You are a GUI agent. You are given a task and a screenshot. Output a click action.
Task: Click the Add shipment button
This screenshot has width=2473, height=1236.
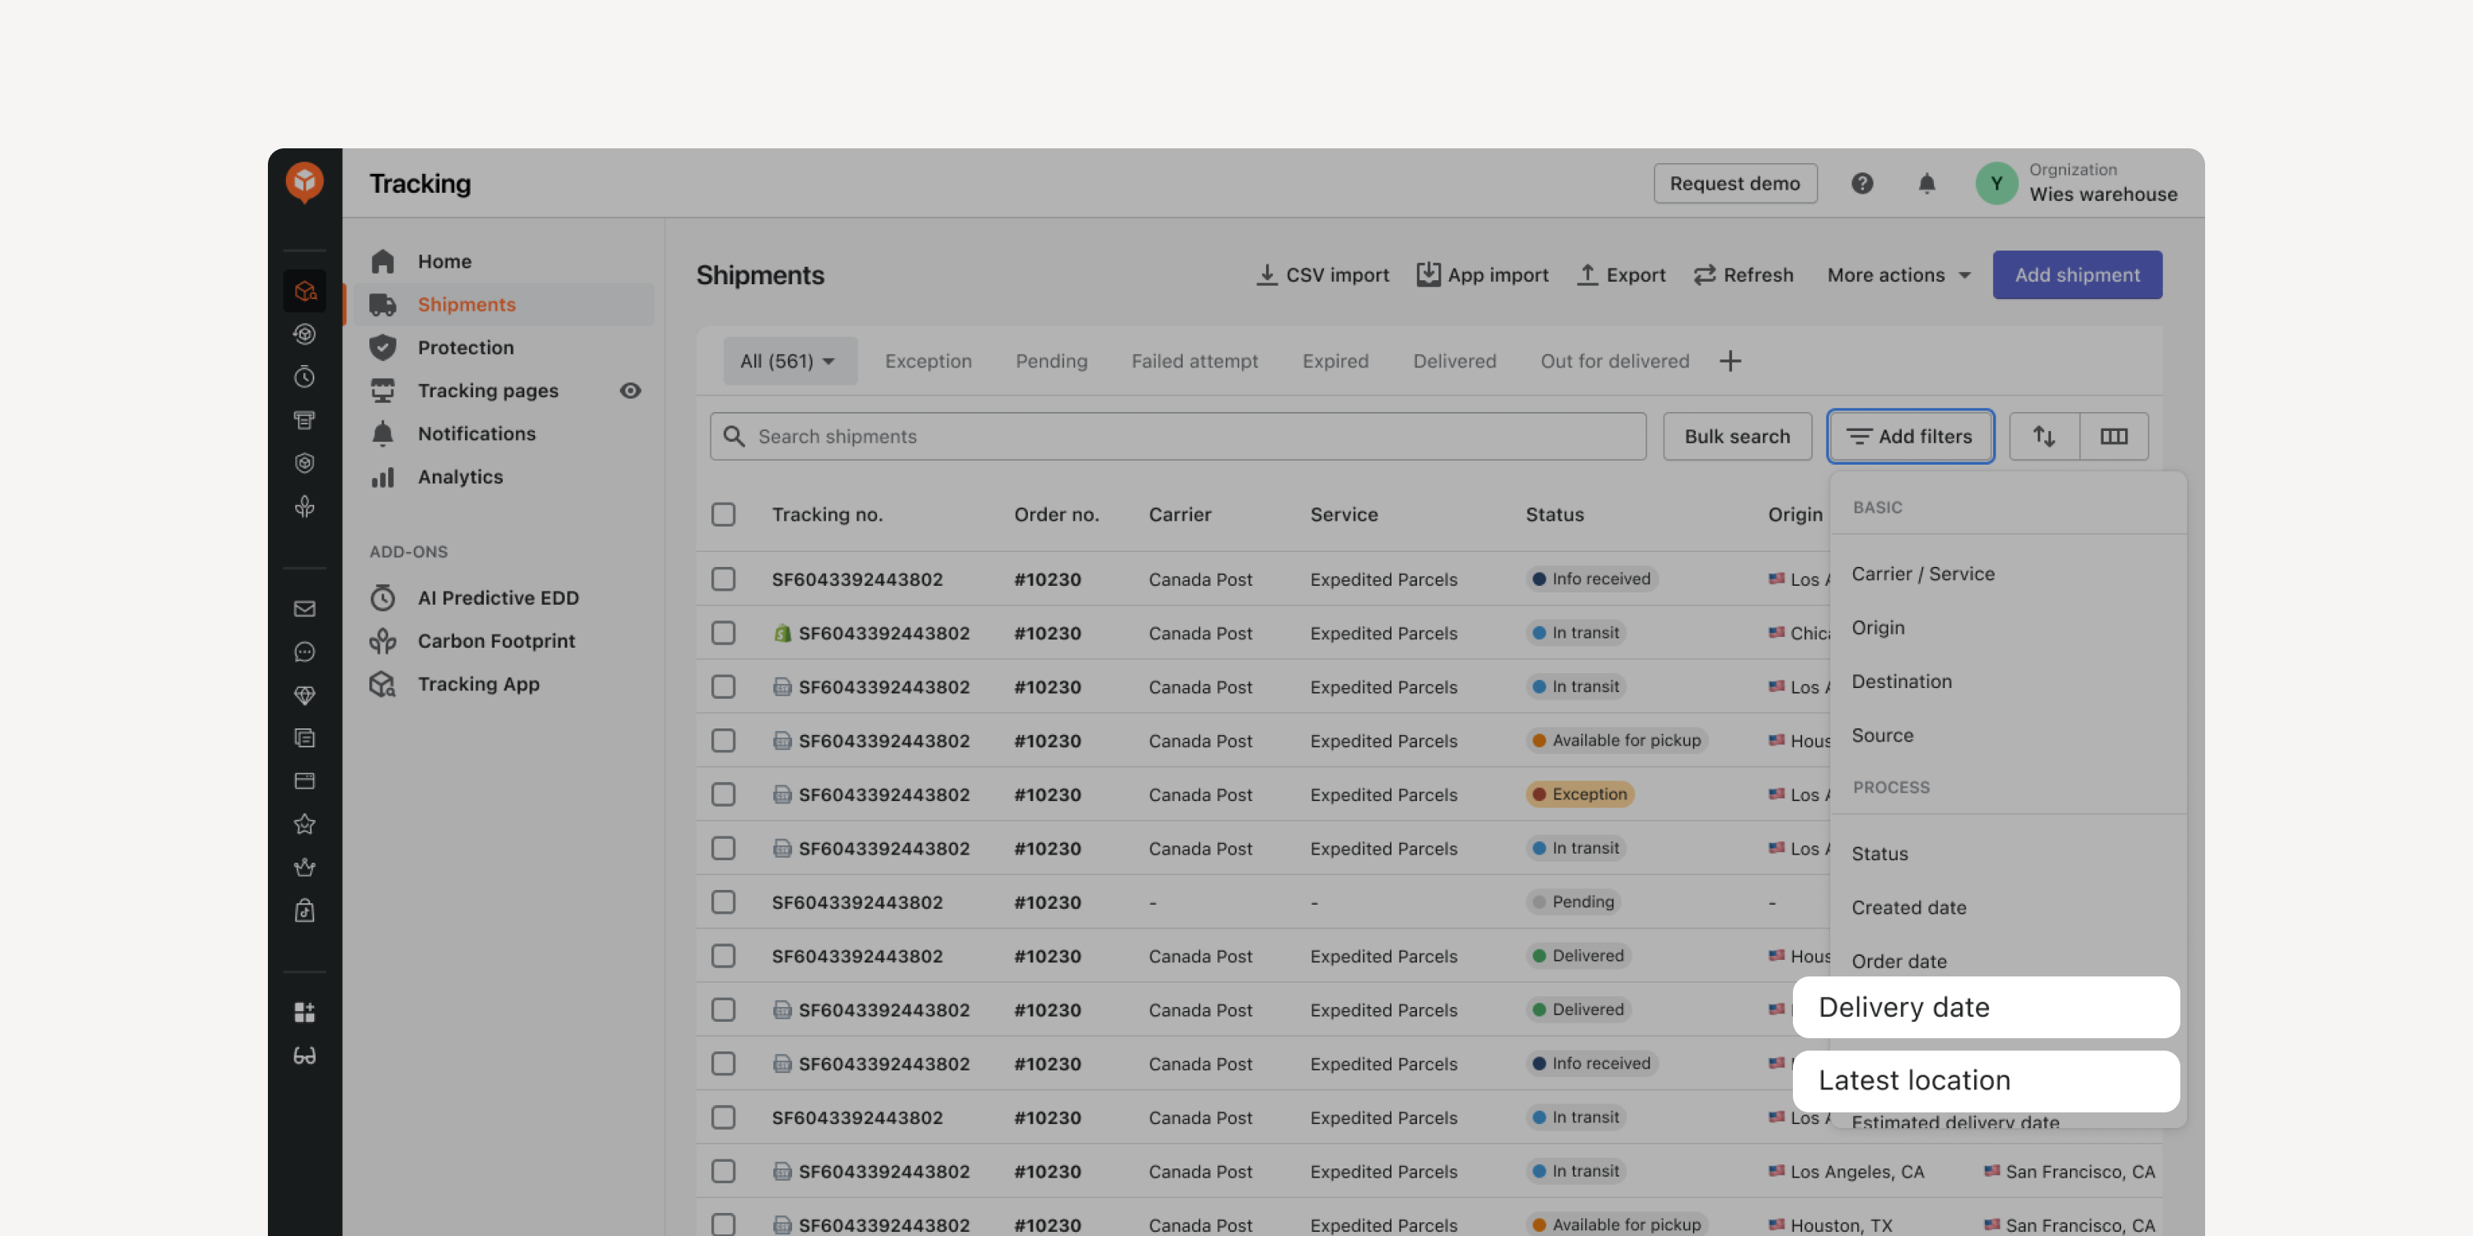[x=2076, y=275]
